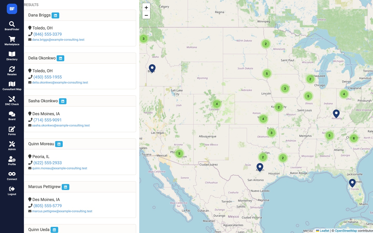
Task: Open Sasha Okonkwo's LinkedIn icon
Action: 63,101
